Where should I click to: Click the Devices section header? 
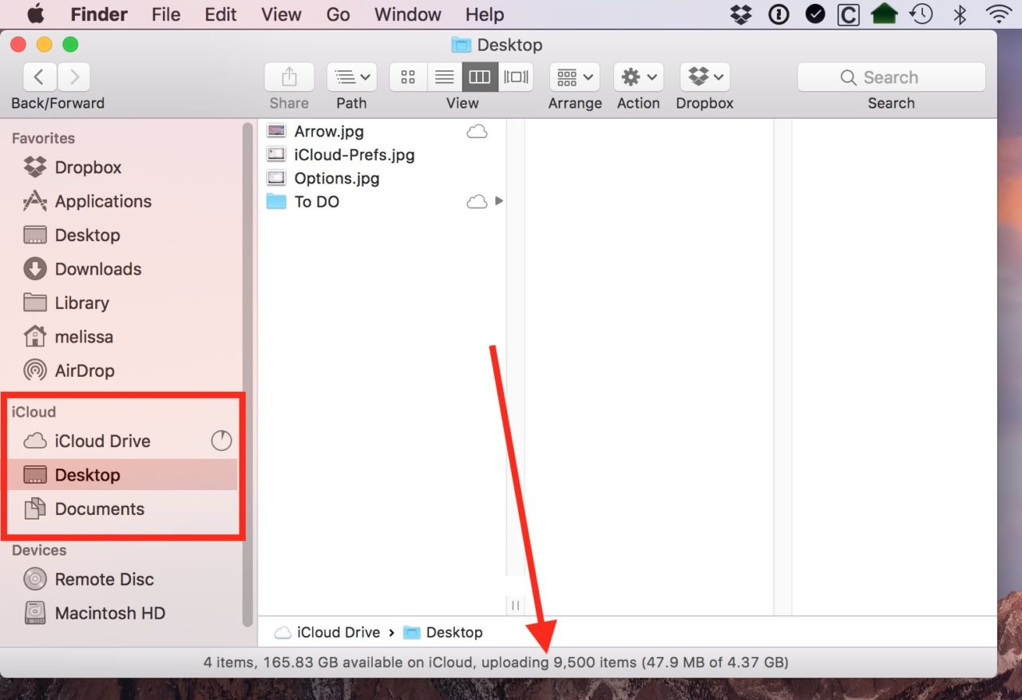pos(39,550)
